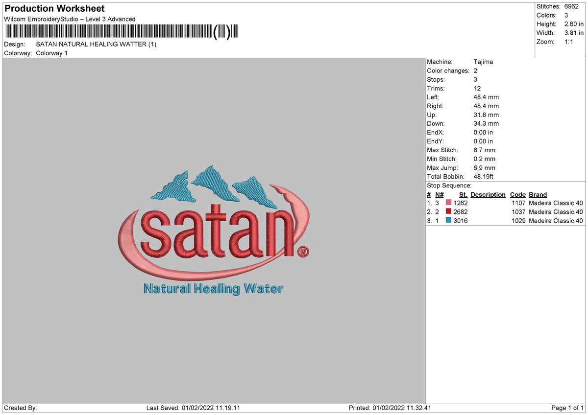Click the embroidered satan logo preview
Viewport: 588px width, 415px height.
tap(215, 231)
